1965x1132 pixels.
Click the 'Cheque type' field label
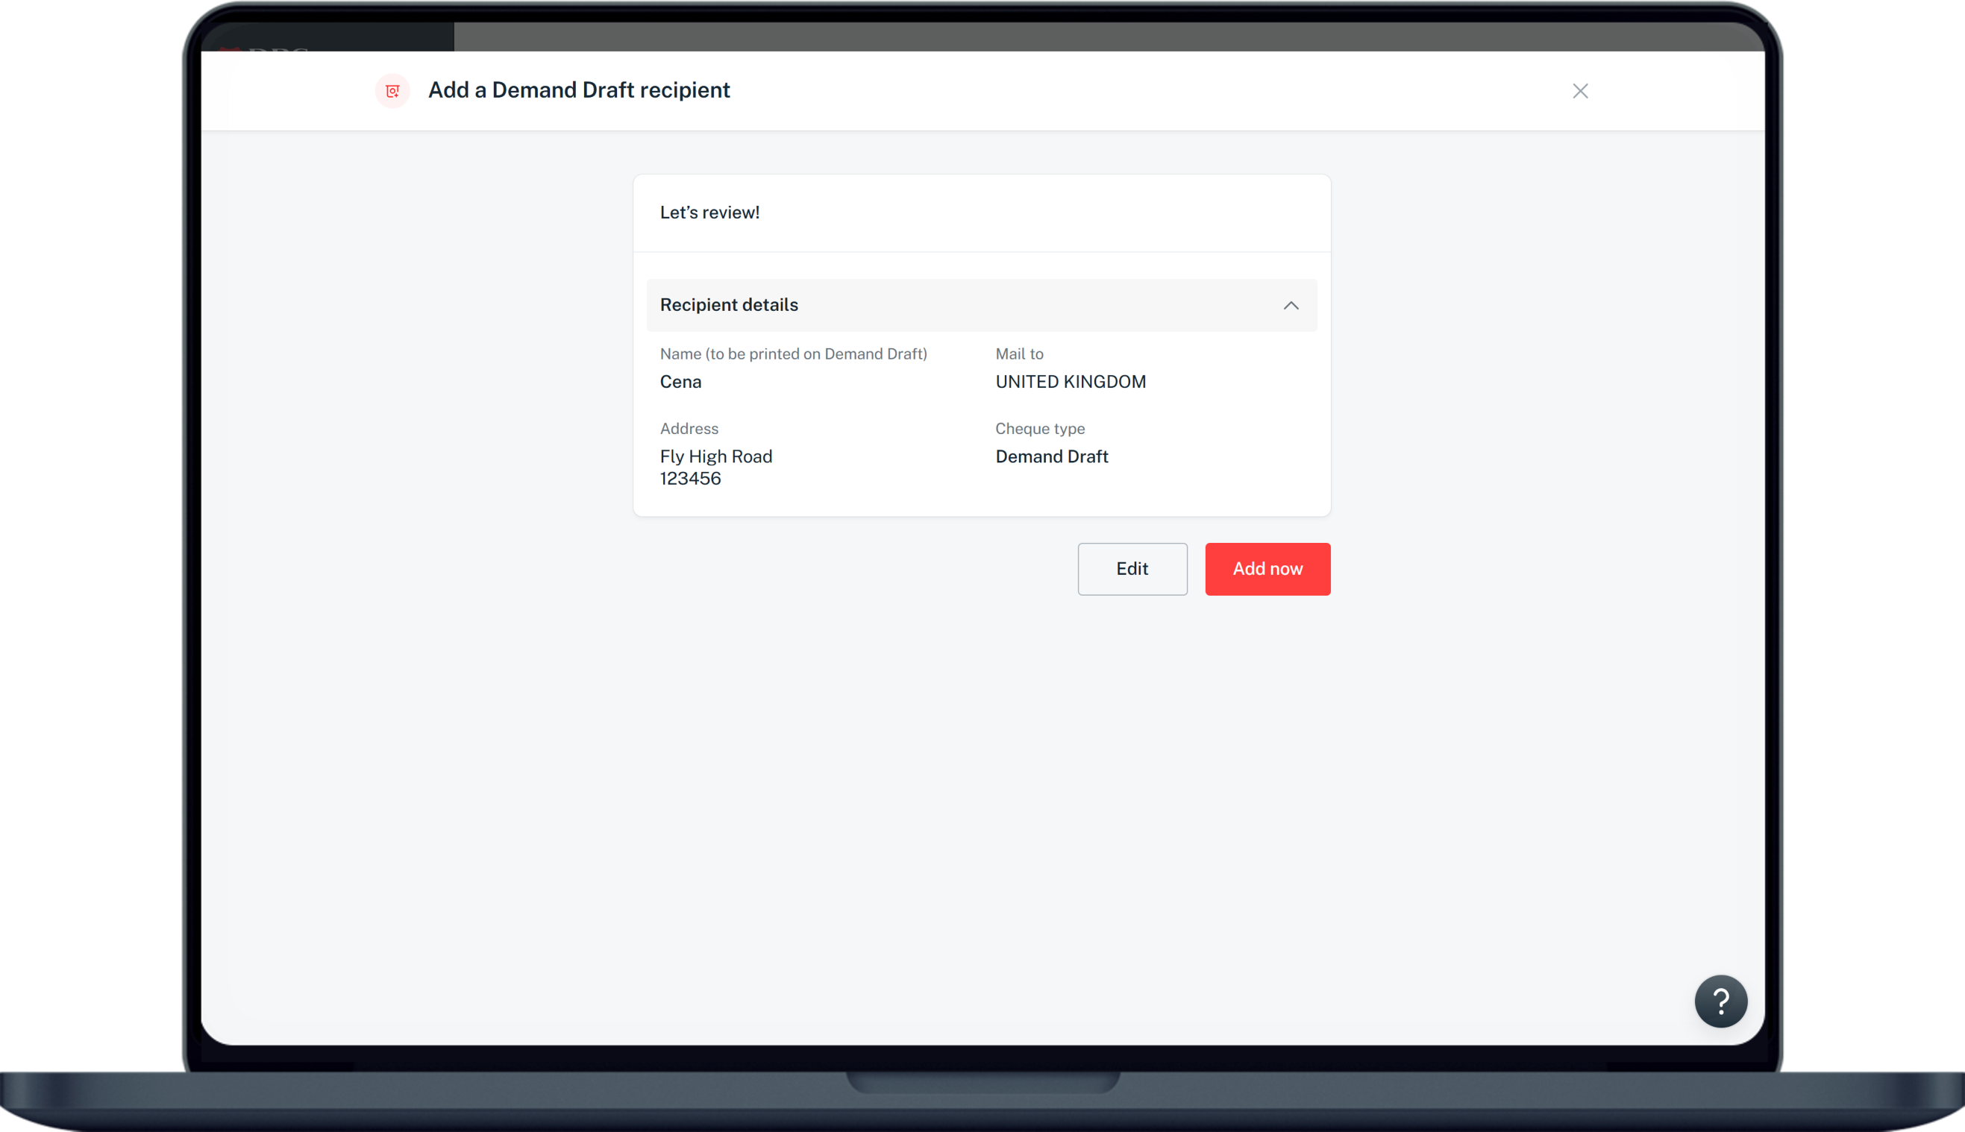tap(1040, 428)
